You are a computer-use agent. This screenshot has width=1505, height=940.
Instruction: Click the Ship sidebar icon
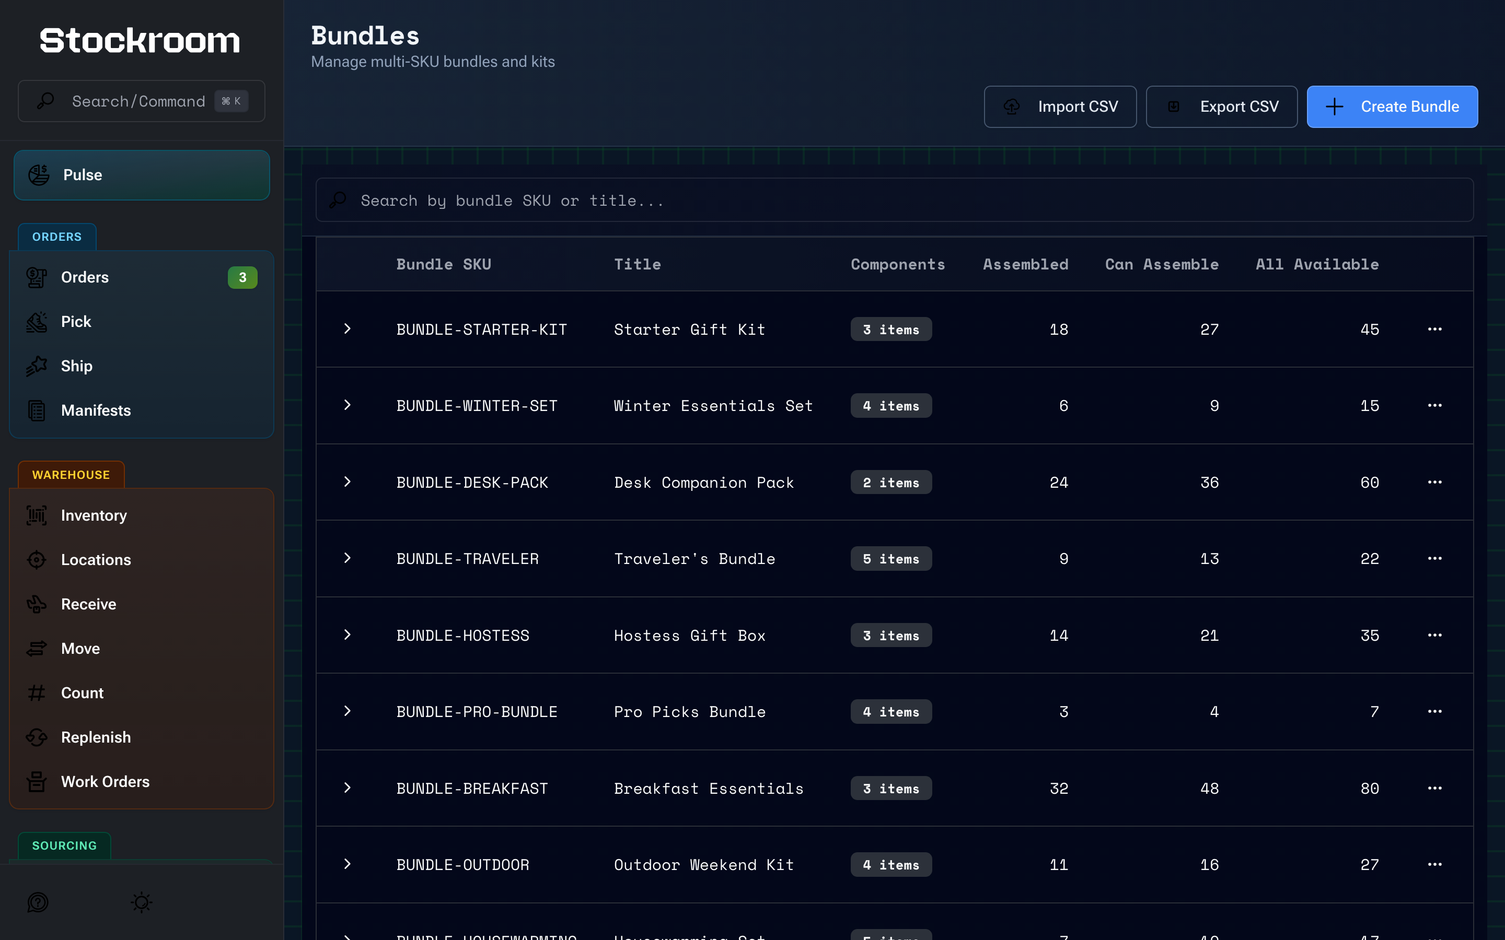(37, 366)
